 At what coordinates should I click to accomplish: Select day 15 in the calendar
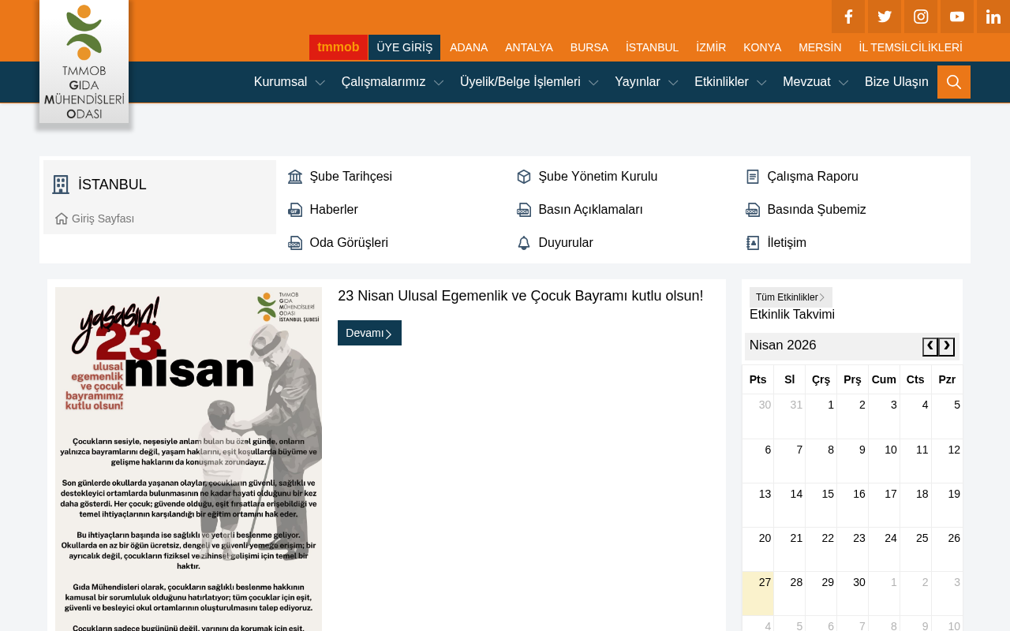pos(821,505)
